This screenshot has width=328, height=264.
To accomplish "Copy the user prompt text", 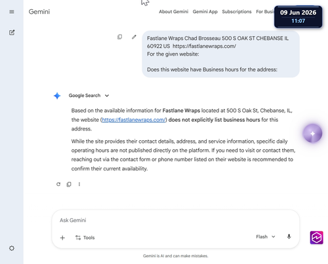I will [119, 37].
